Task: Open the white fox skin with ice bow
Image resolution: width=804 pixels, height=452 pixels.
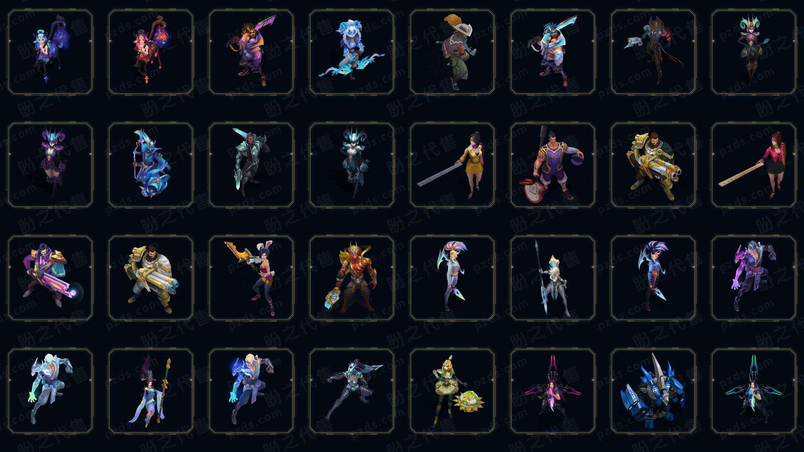Action: (352, 52)
